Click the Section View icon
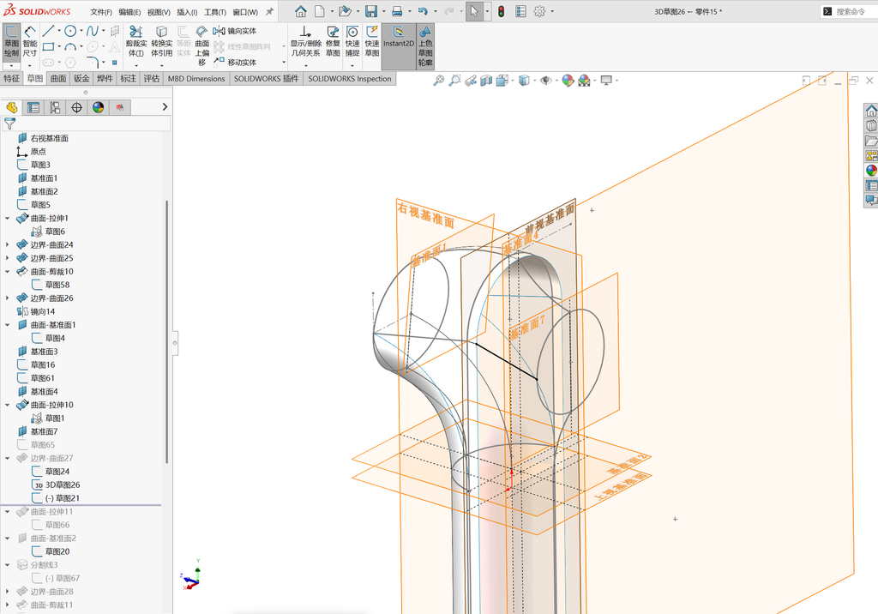The width and height of the screenshot is (878, 614). [486, 81]
